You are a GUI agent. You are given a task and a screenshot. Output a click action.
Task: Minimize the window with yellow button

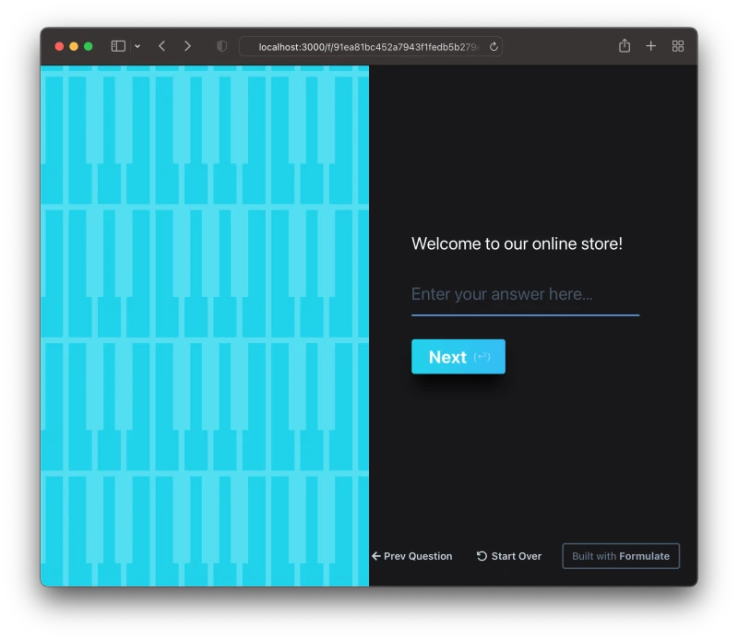pos(74,46)
